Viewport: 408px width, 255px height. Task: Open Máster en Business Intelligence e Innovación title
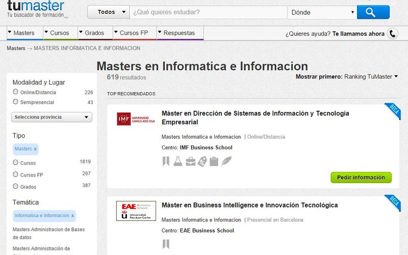249,205
